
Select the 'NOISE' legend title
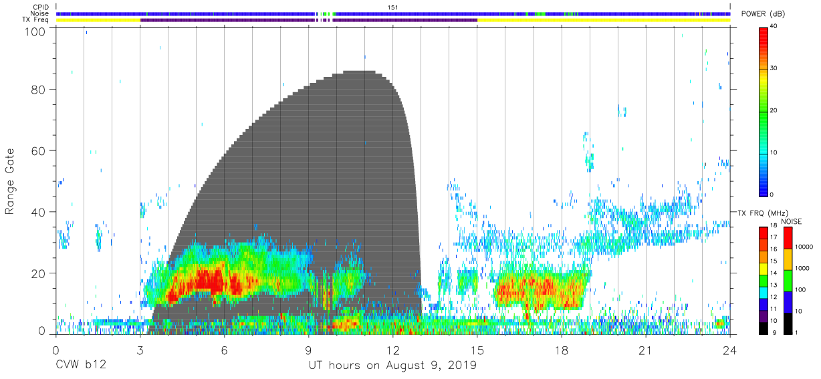(x=792, y=221)
